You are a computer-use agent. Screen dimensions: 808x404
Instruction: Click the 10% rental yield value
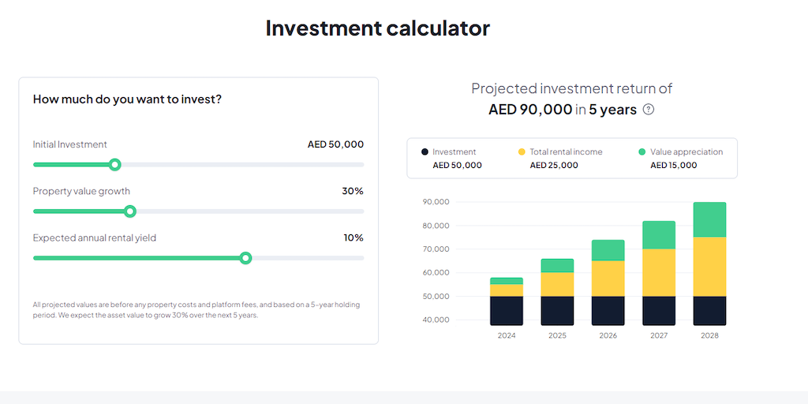coord(353,238)
